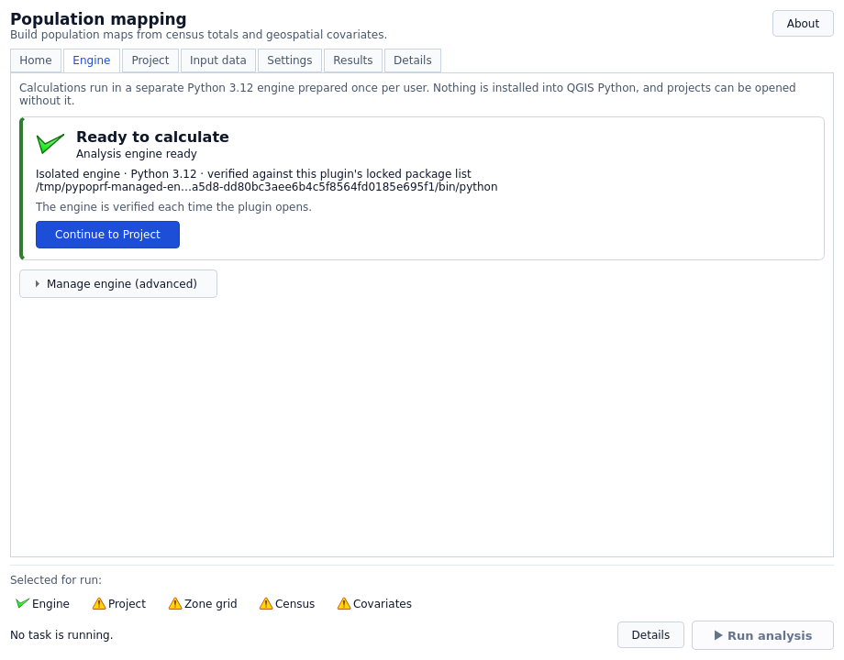Click the Zone grid warning icon
Image resolution: width=844 pixels, height=660 pixels.
[175, 603]
